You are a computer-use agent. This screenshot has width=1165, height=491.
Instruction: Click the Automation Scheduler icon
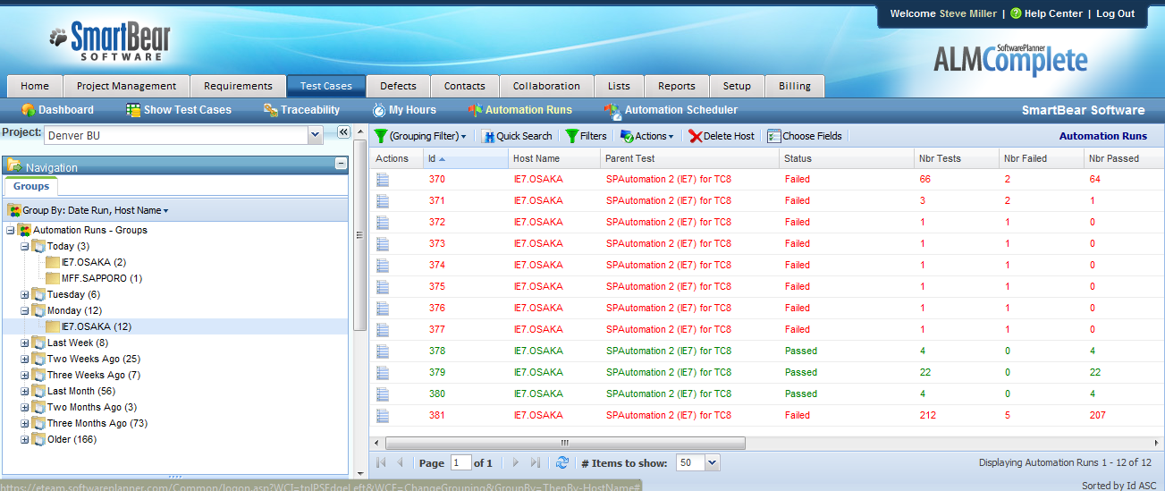point(612,111)
